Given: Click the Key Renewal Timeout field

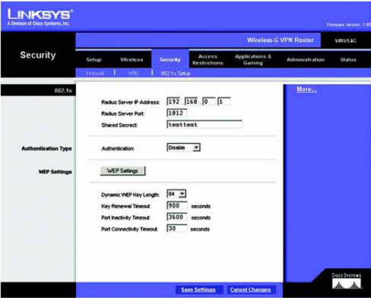Looking at the screenshot, I should coord(177,206).
